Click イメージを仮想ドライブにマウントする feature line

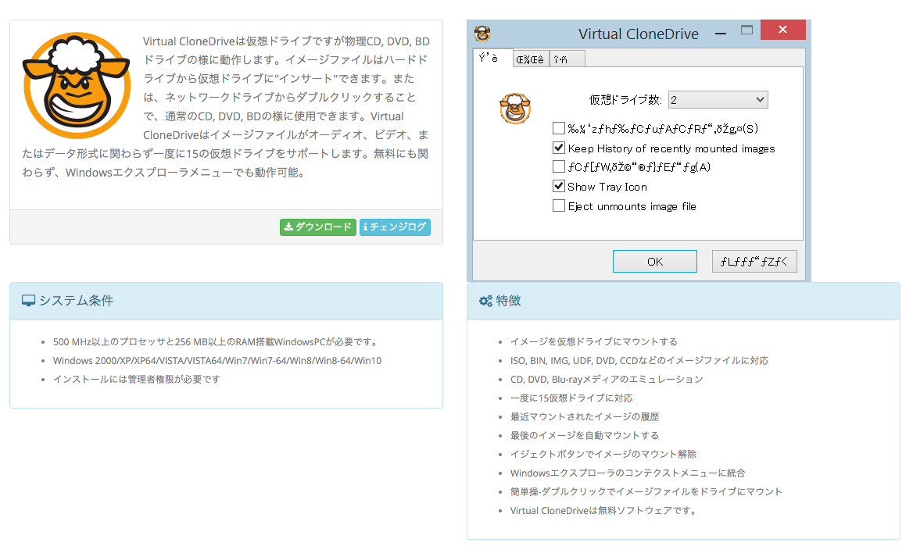click(594, 341)
